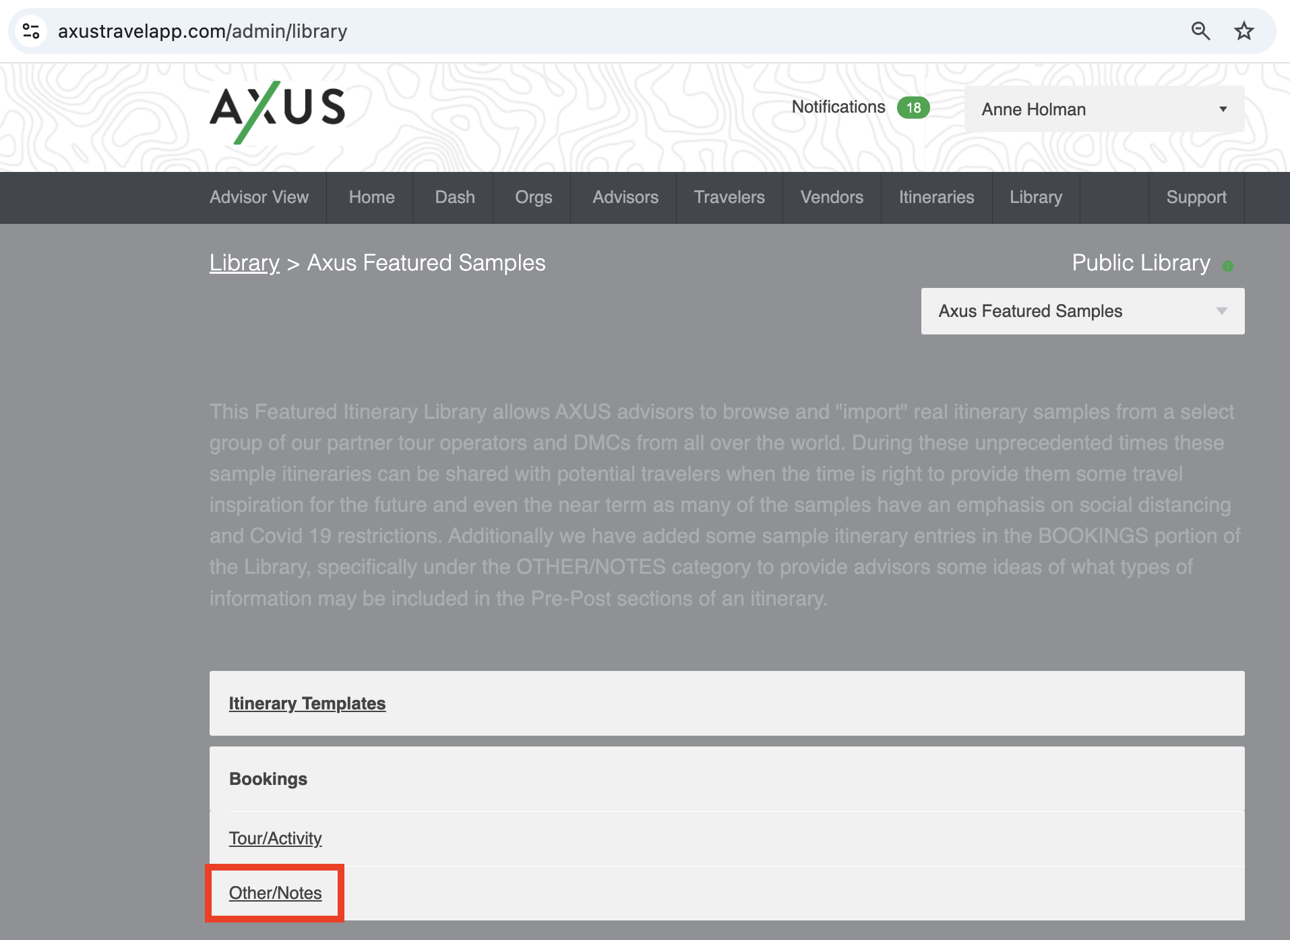1290x940 pixels.
Task: Open the Other/Notes bookings link
Action: [275, 893]
